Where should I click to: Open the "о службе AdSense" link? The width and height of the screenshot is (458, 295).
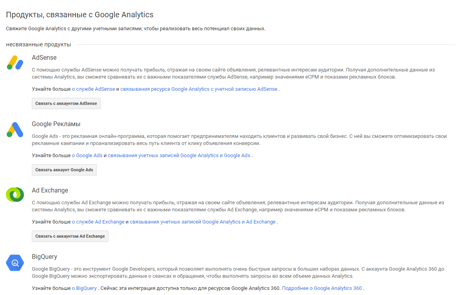point(93,89)
